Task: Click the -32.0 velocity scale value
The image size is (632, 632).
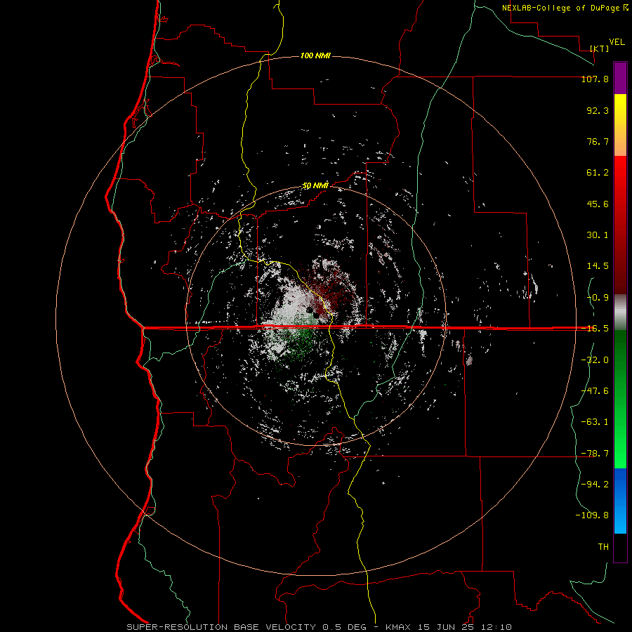Action: tap(595, 360)
